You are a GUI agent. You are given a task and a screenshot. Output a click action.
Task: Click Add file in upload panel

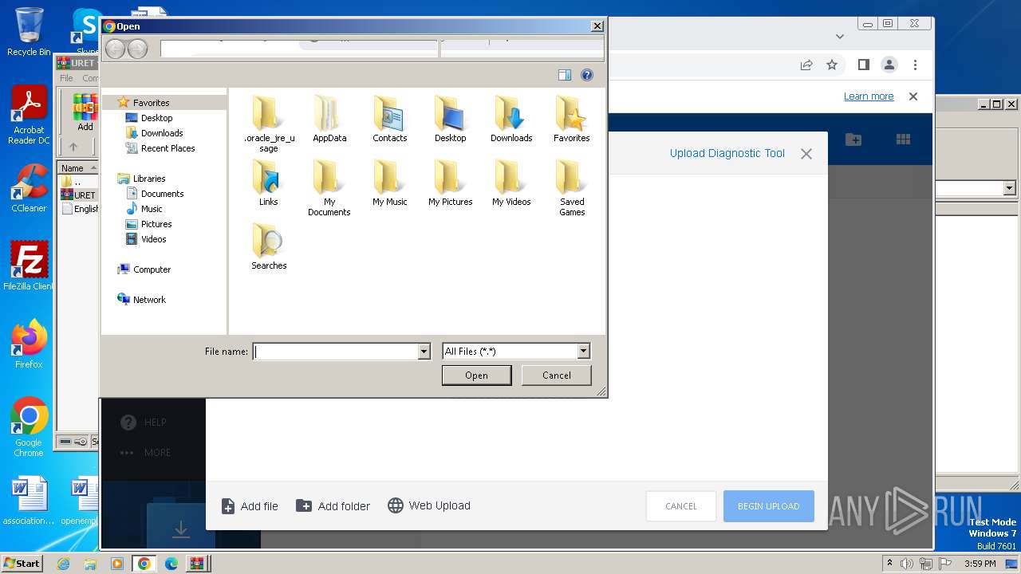pyautogui.click(x=250, y=506)
